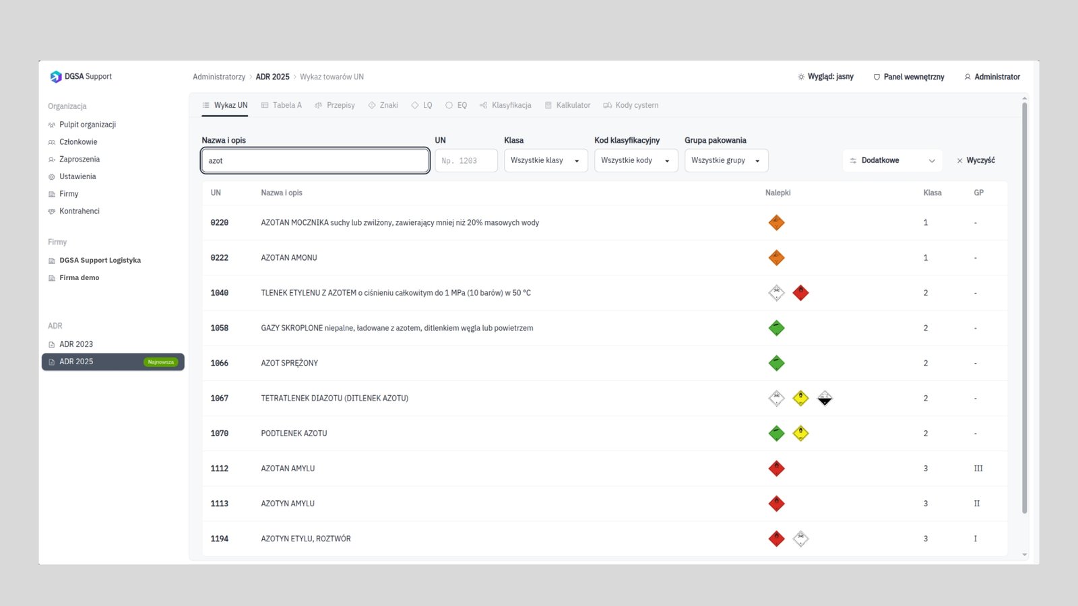1078x606 pixels.
Task: Click the white toxic label for UN 1194
Action: (x=800, y=539)
